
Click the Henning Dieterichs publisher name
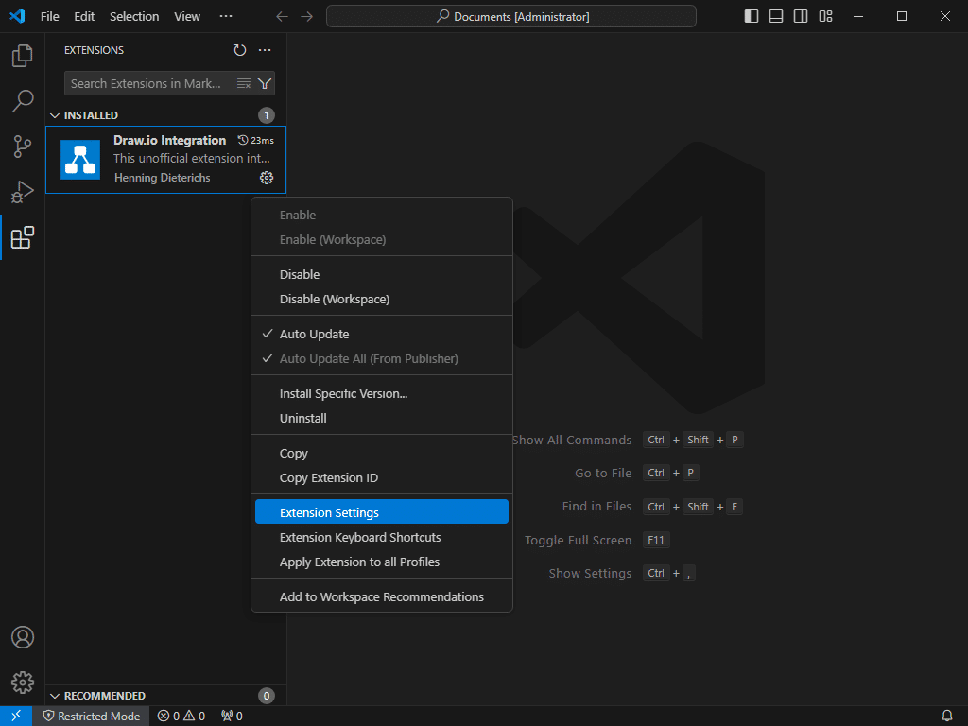tap(163, 178)
